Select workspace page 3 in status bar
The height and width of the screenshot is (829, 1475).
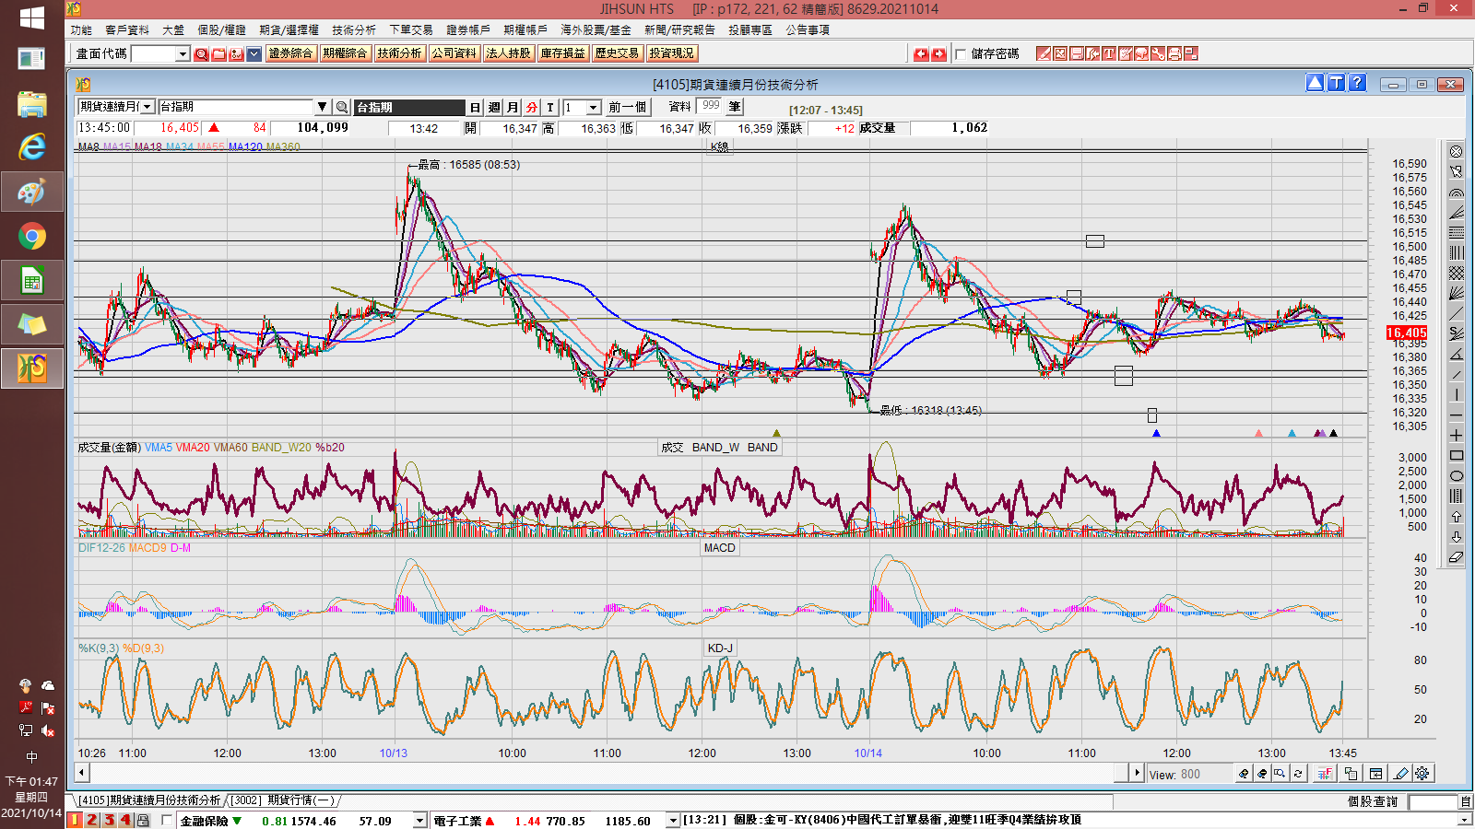109,820
